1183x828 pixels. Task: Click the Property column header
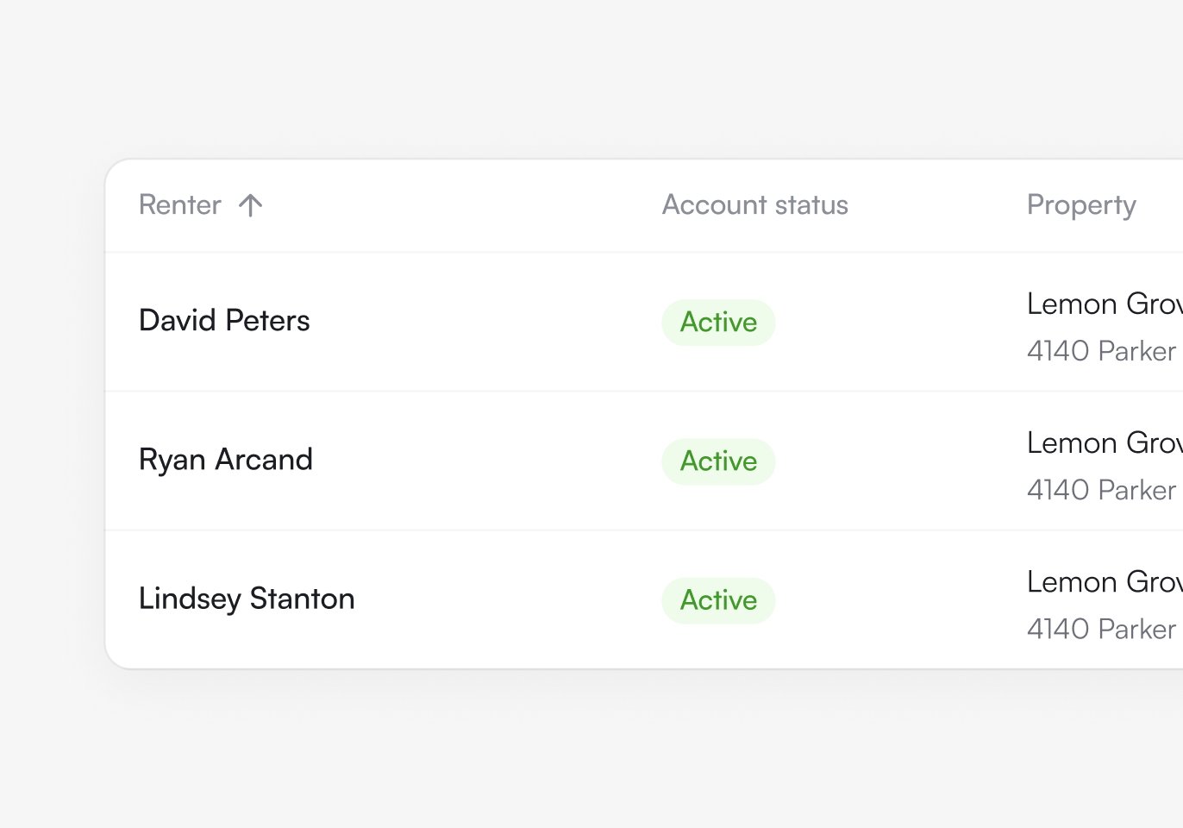(1081, 205)
